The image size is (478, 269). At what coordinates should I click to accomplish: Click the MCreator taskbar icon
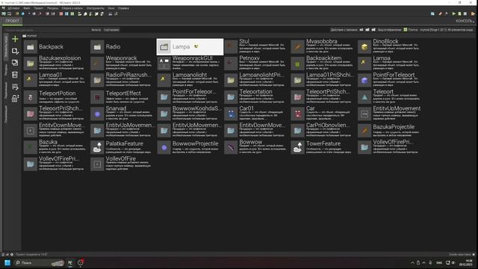click(x=70, y=262)
